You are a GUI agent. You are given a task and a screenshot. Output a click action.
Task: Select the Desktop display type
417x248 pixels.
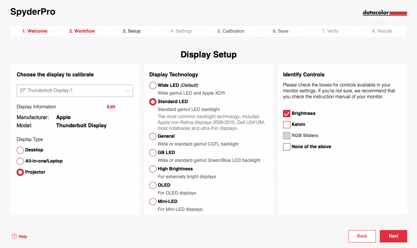coord(20,150)
